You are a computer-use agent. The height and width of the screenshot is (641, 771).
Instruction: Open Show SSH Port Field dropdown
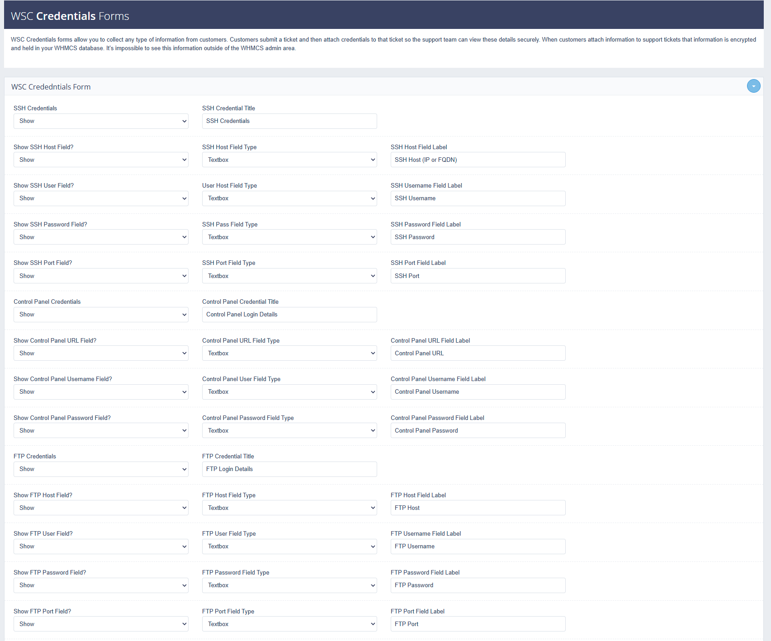click(101, 276)
